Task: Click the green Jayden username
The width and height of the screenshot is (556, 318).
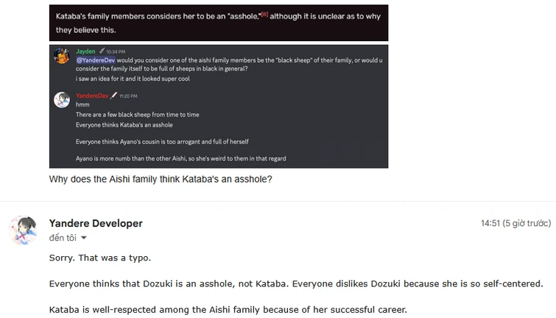Action: [85, 51]
